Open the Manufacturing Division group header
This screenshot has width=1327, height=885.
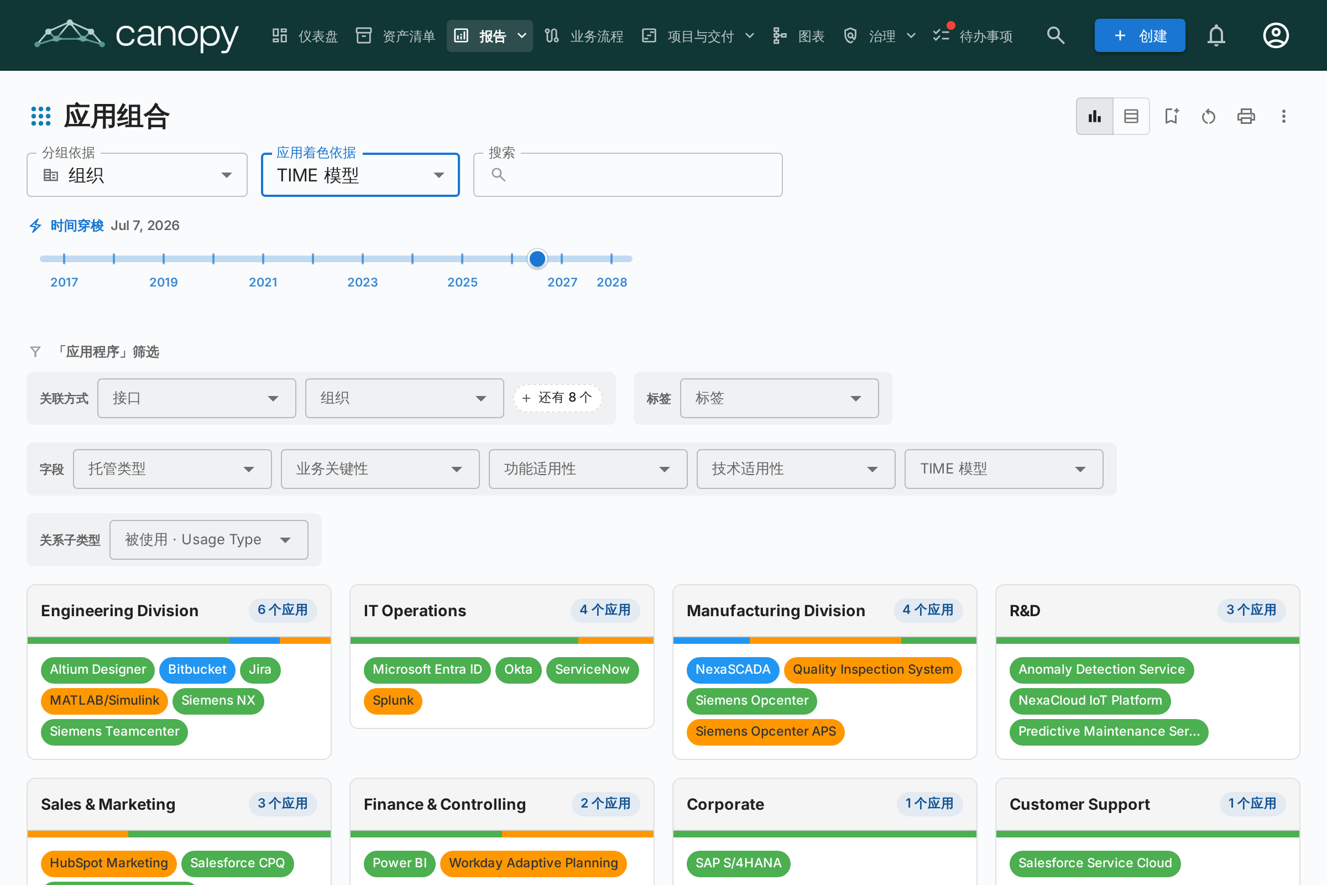tap(824, 611)
